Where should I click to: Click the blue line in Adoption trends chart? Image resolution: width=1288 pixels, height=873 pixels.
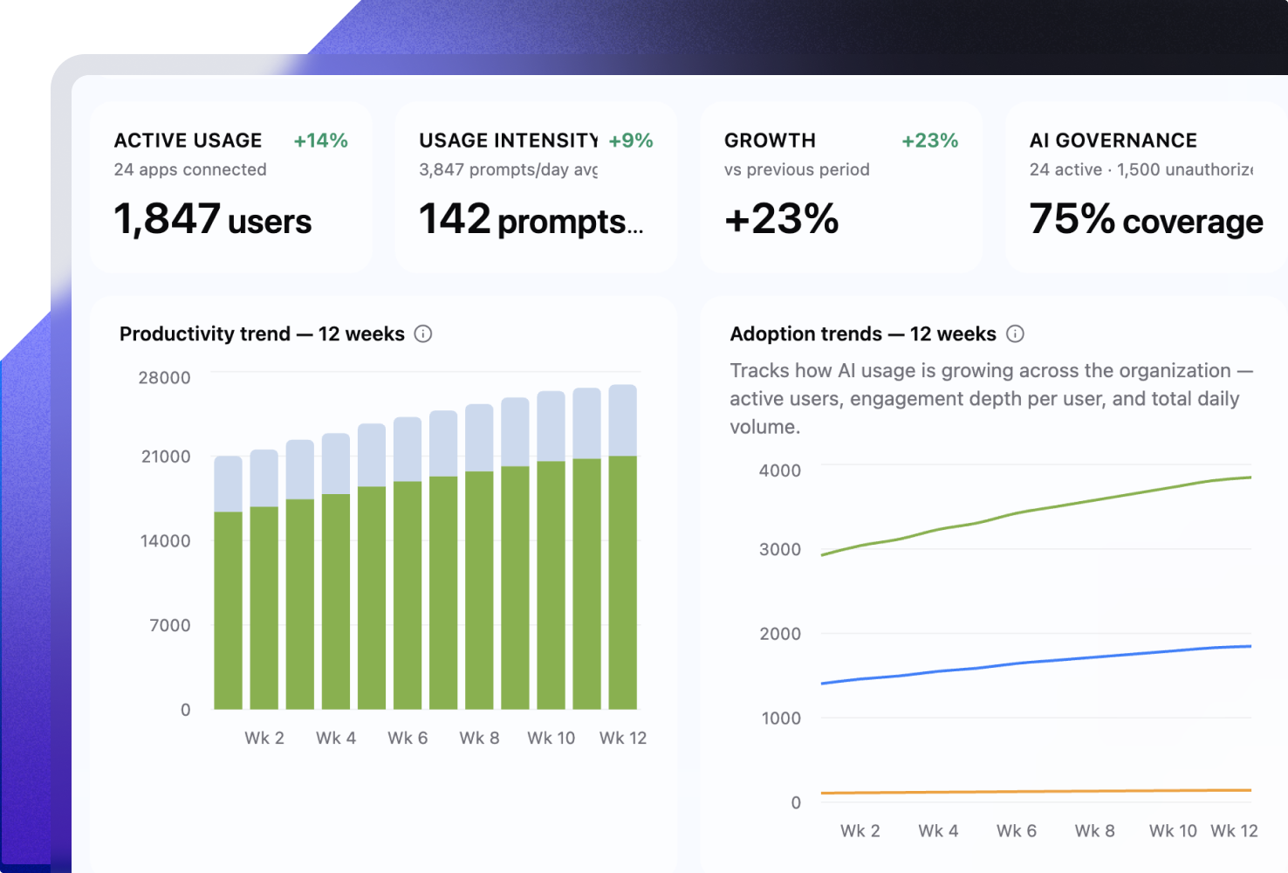(1037, 662)
